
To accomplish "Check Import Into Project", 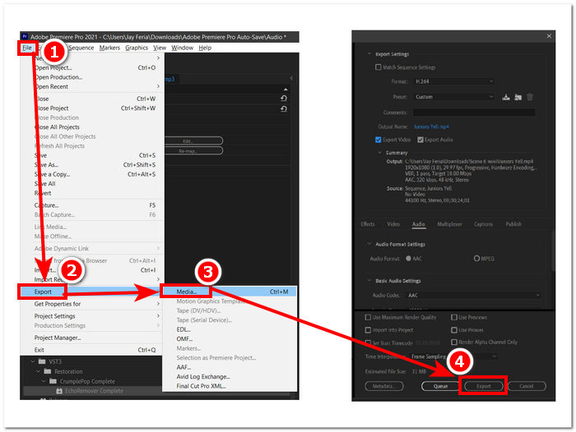I will (x=368, y=330).
